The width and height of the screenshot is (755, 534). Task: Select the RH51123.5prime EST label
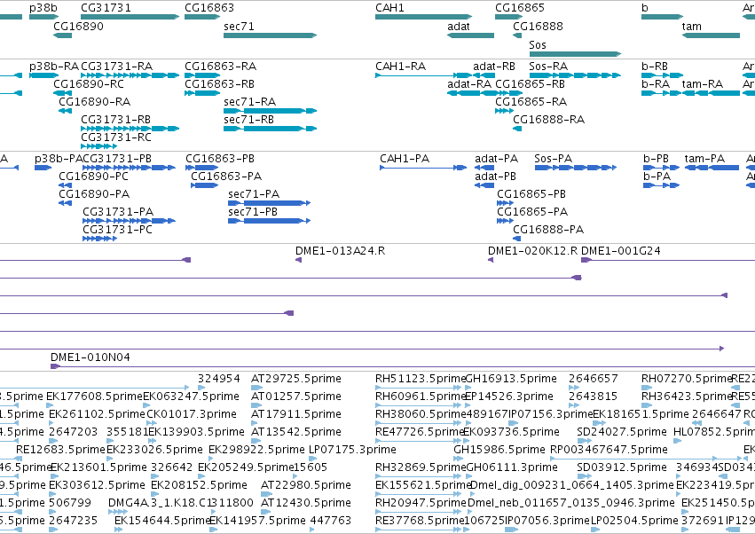(x=421, y=379)
